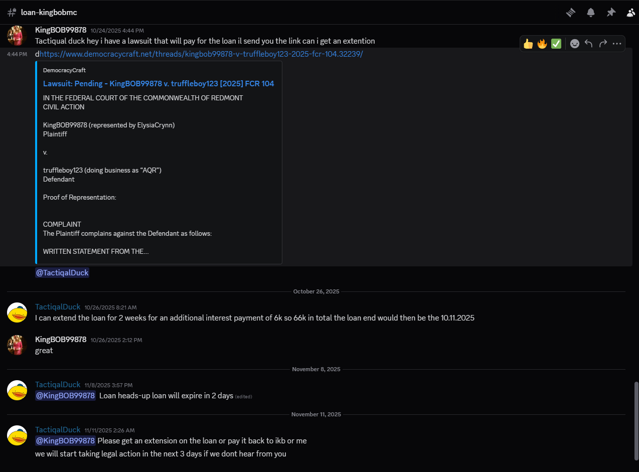Screen dimensions: 639x472
Task: Open TactiqalDuck's profile via their avatar
Action: pos(17,312)
